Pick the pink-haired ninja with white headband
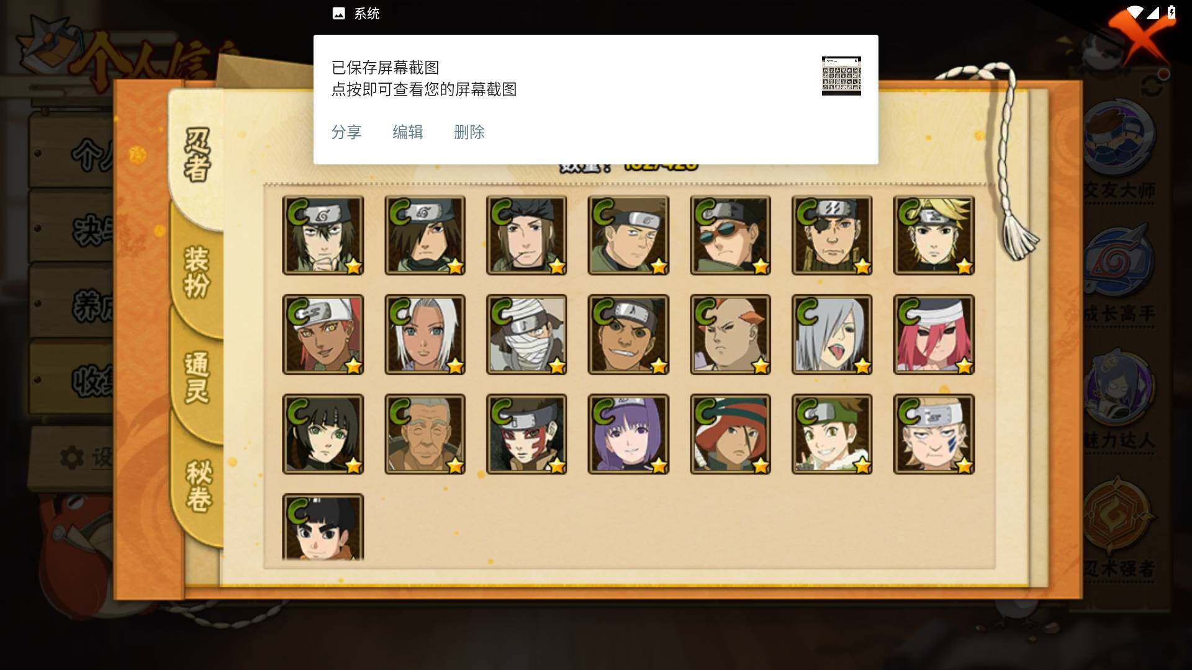 coord(934,334)
